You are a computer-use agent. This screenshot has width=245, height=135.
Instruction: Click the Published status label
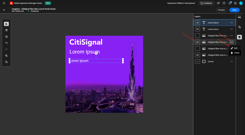(x=35, y=11)
